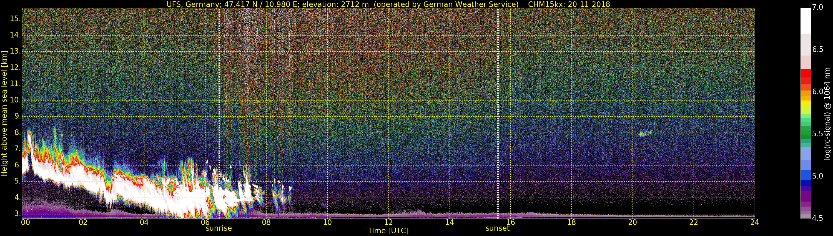Click the 'Time [UTC]' axis label
The width and height of the screenshot is (833, 236).
coord(388,231)
